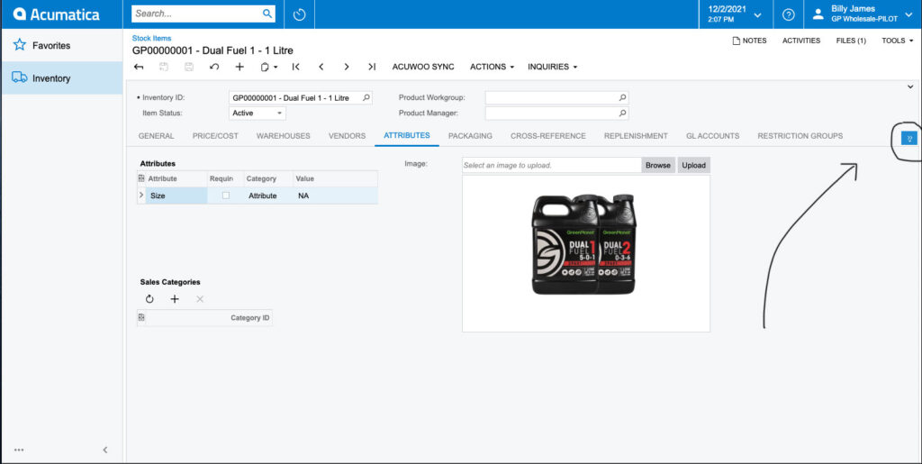This screenshot has height=464, width=922.
Task: Click the NOTES document icon
Action: (736, 41)
